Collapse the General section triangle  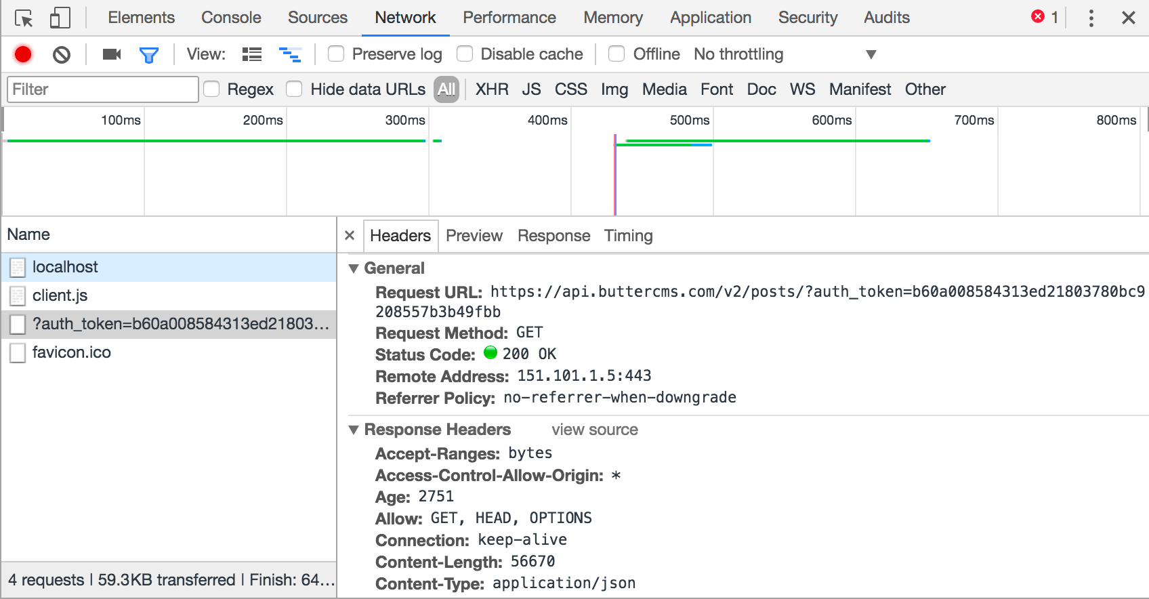[x=354, y=268]
